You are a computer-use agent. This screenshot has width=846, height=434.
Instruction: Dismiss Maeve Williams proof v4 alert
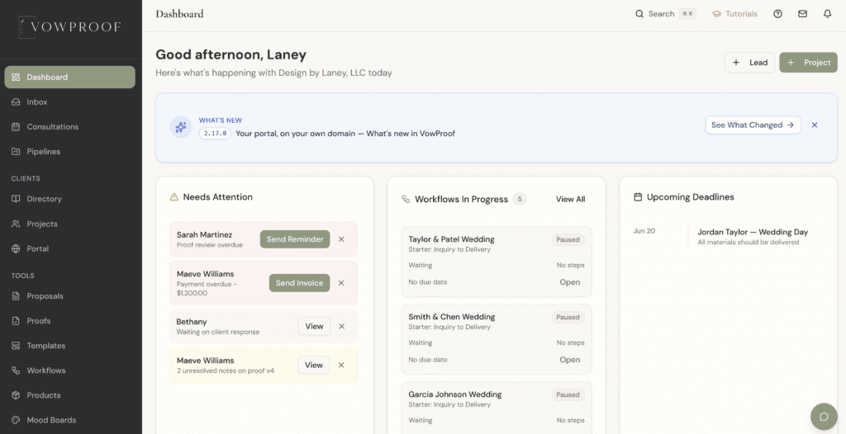point(341,365)
